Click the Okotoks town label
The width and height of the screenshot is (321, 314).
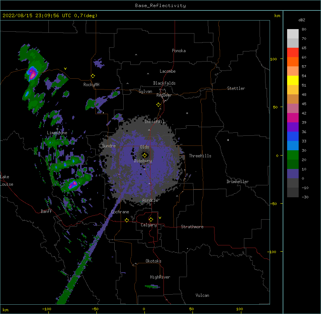[153, 261]
